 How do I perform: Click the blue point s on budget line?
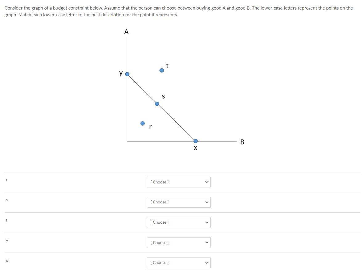pyautogui.click(x=157, y=104)
